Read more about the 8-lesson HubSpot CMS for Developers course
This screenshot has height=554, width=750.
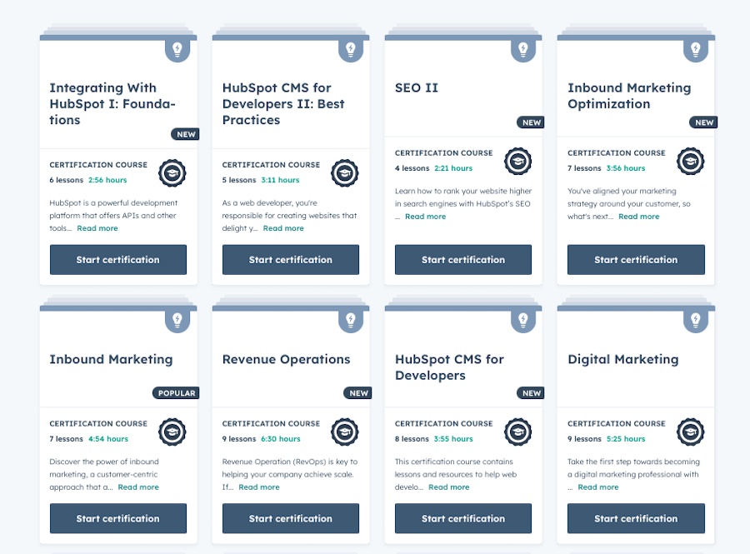click(x=449, y=487)
